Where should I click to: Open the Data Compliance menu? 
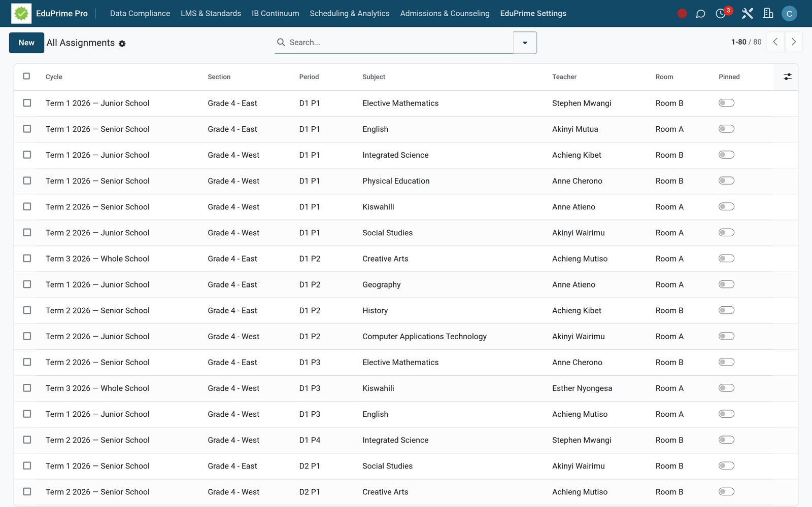pyautogui.click(x=140, y=14)
